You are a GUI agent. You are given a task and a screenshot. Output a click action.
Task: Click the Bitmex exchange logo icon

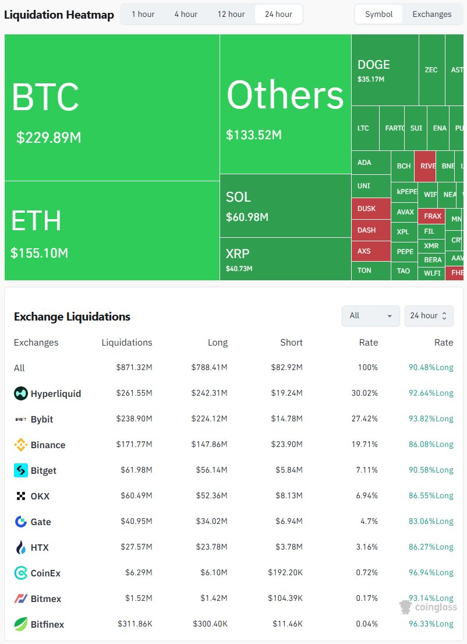pyautogui.click(x=21, y=599)
